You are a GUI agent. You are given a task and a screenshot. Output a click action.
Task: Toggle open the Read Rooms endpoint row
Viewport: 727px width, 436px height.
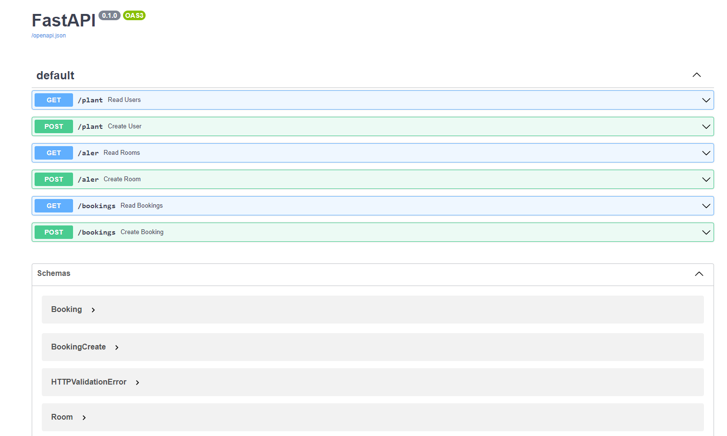pyautogui.click(x=705, y=152)
